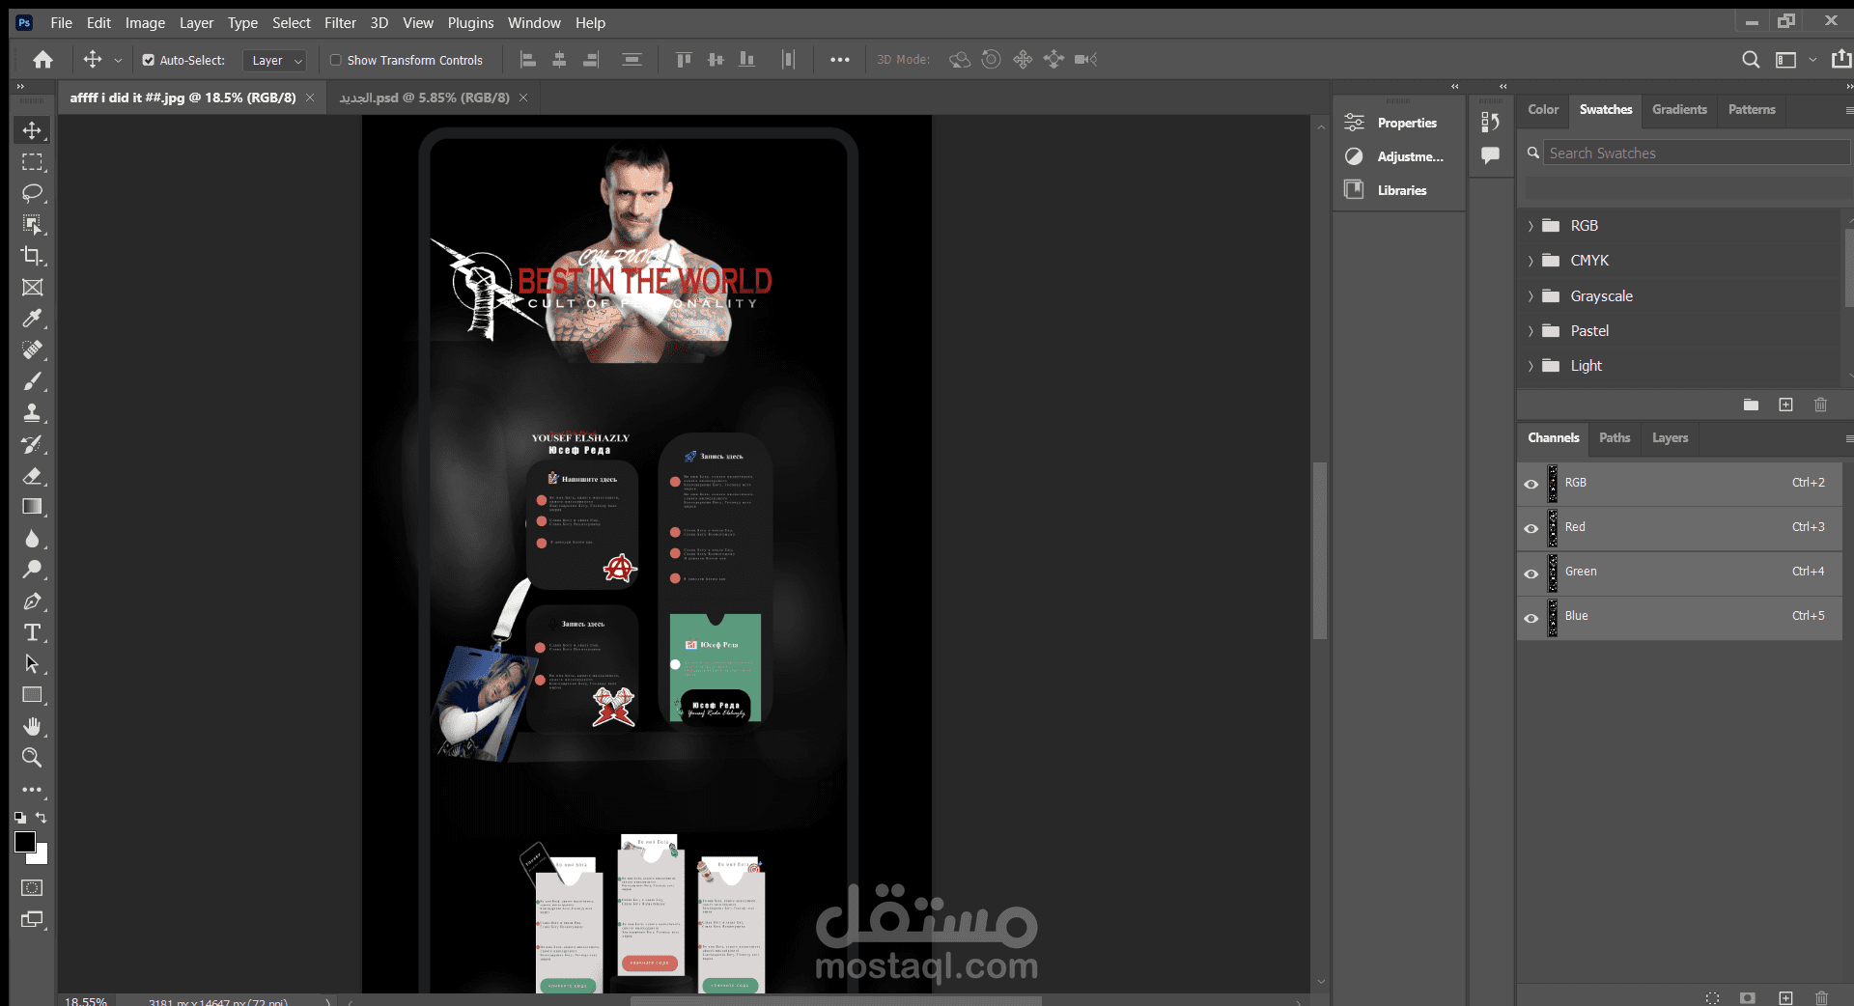
Task: Switch to the Layers tab
Action: click(1670, 437)
